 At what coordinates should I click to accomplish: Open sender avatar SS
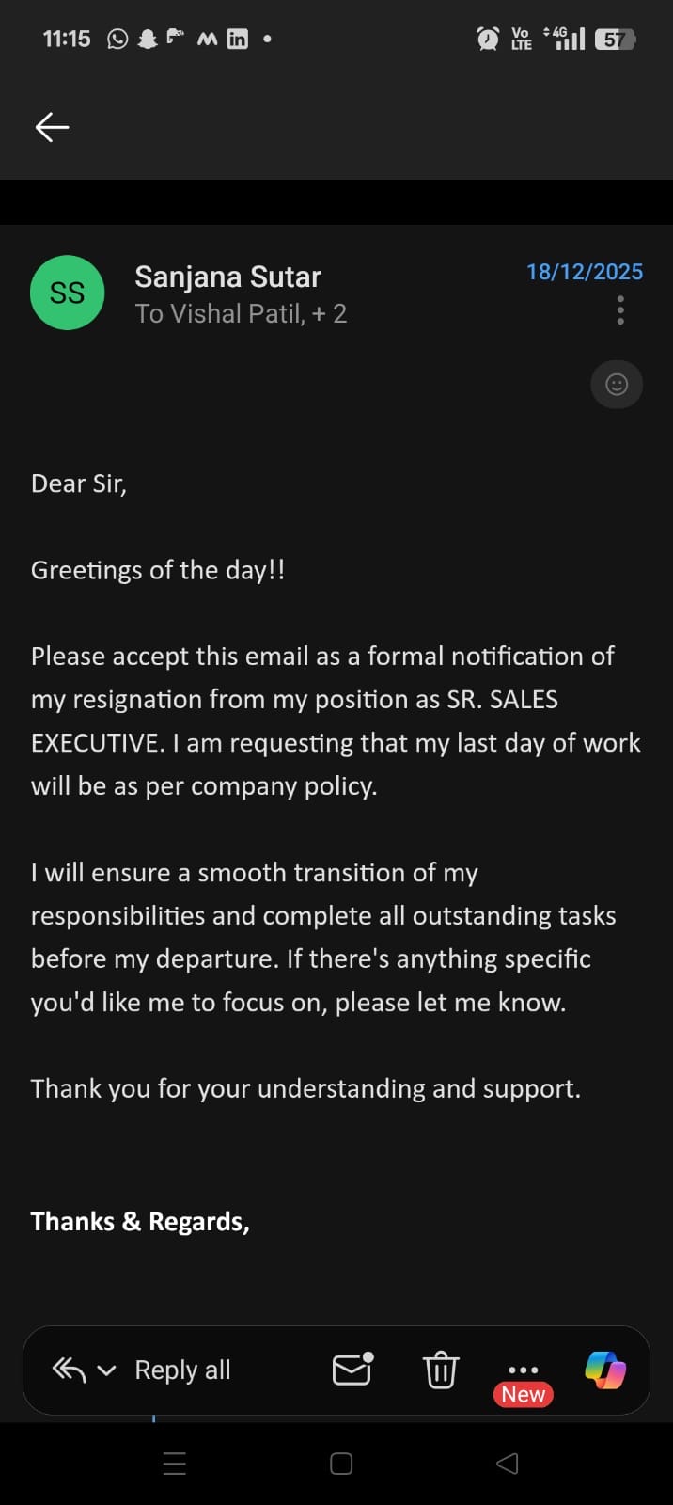coord(68,293)
